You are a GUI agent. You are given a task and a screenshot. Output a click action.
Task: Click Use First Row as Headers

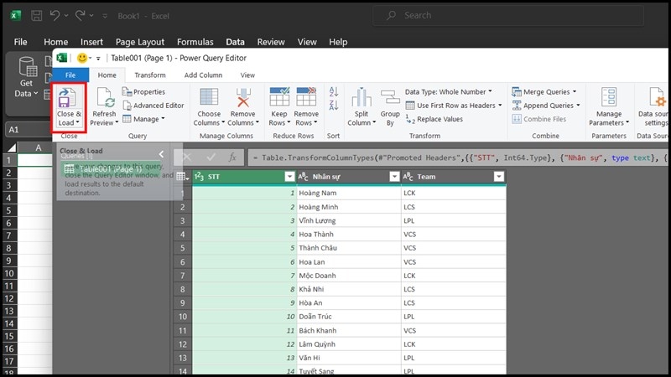click(x=453, y=106)
